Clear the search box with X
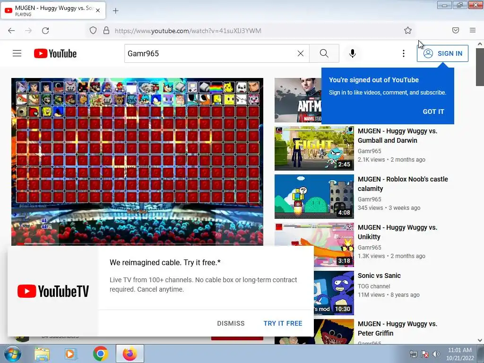484x363 pixels. coord(300,53)
